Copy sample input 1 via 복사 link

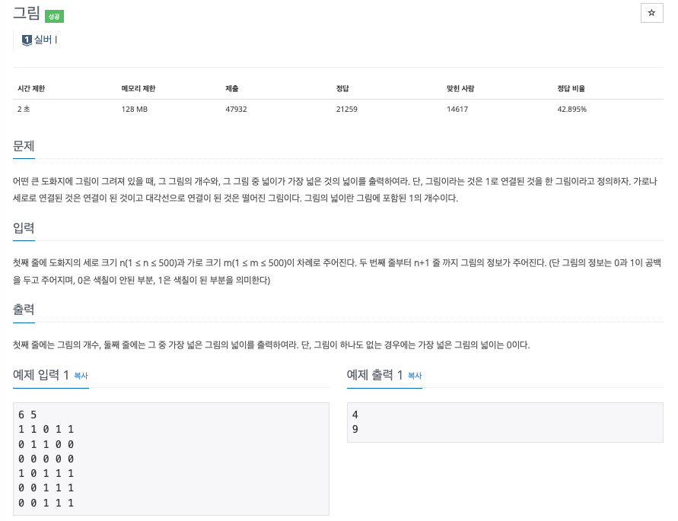[81, 376]
